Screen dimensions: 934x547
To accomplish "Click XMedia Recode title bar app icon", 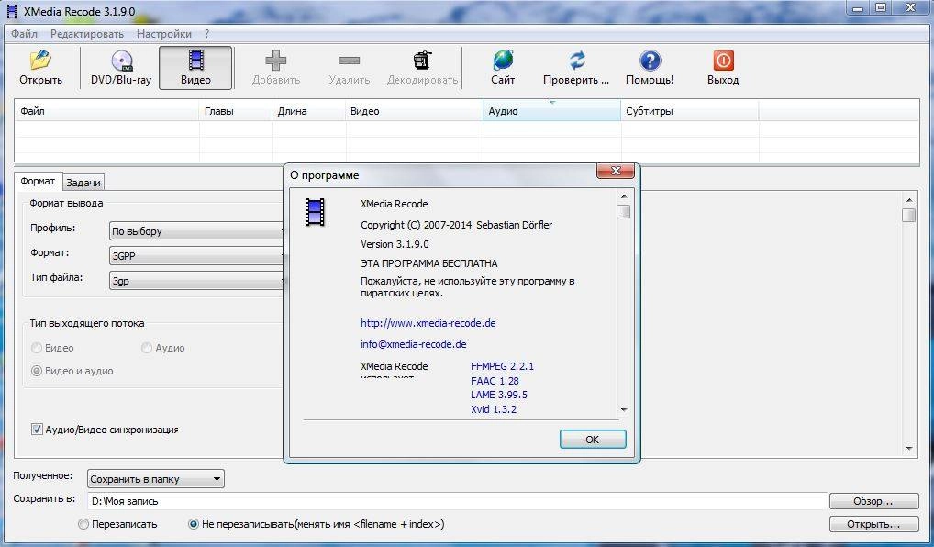I will click(x=12, y=11).
